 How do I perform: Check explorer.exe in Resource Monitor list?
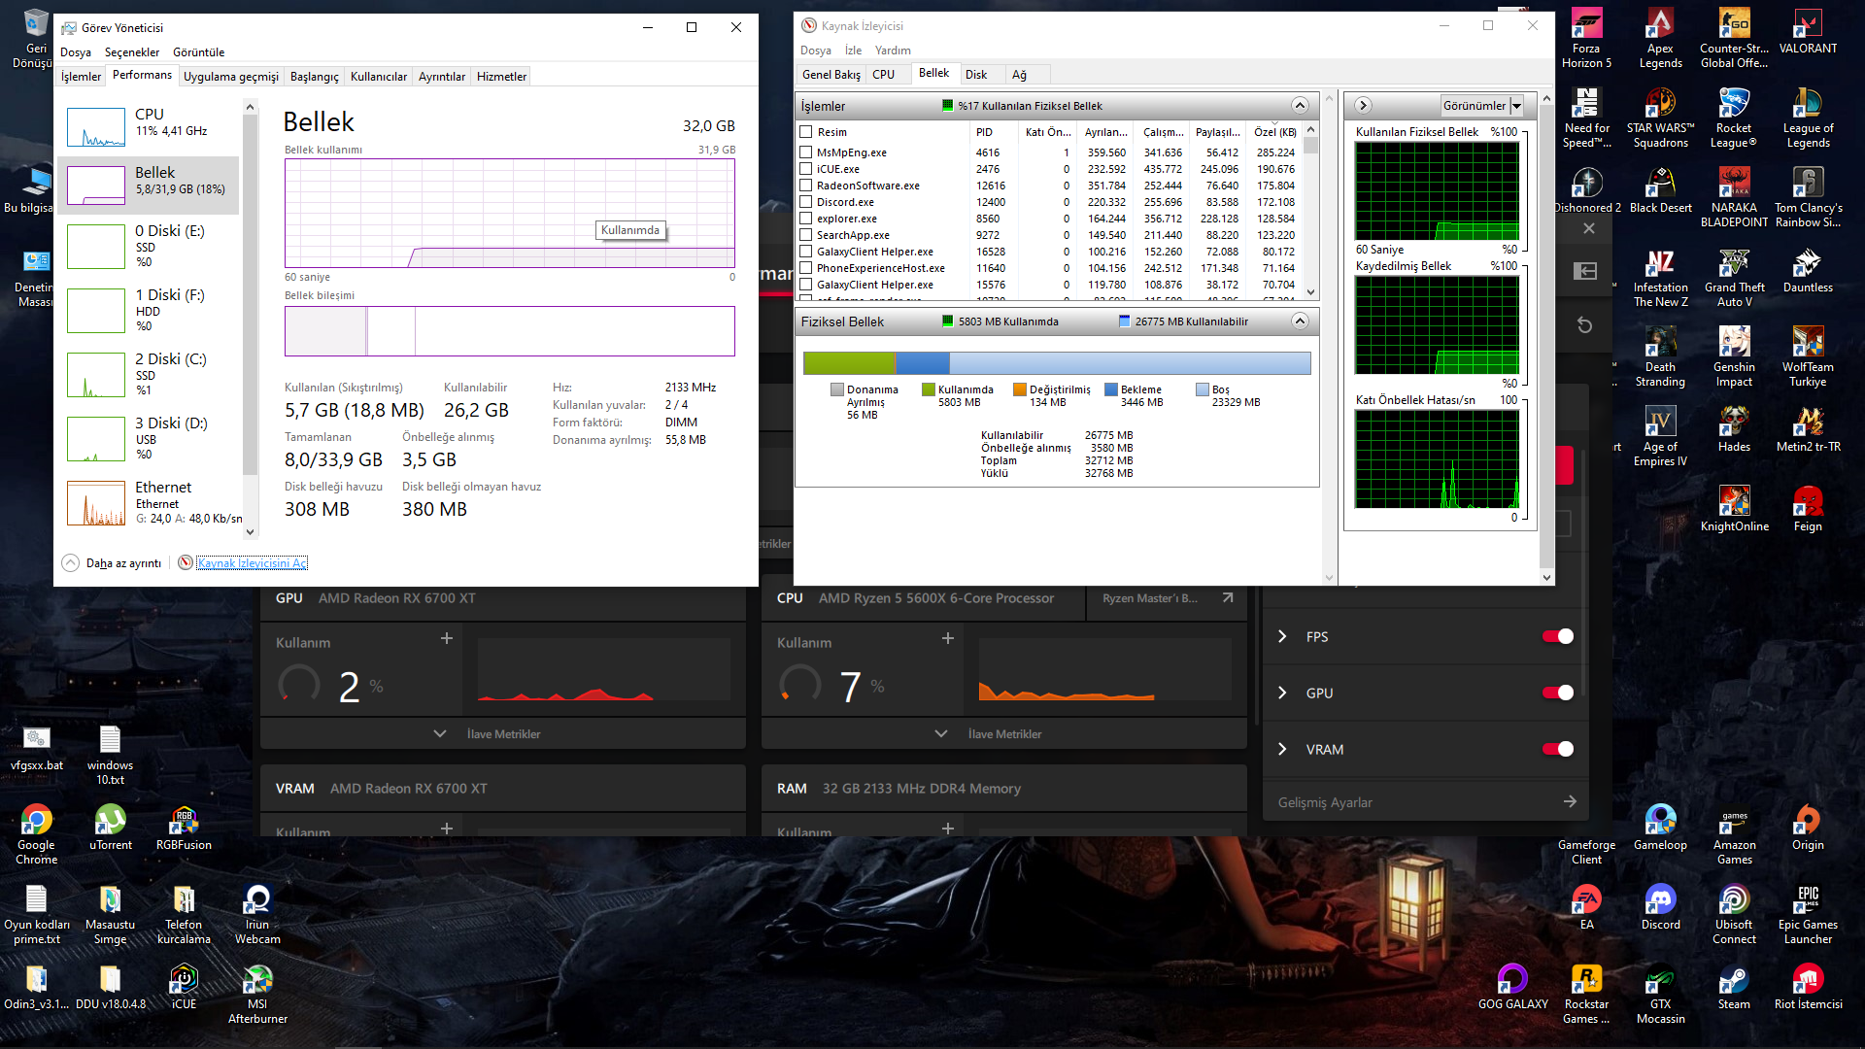point(805,219)
